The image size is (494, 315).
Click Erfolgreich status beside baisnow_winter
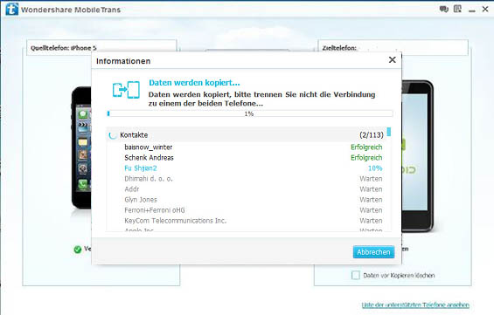coord(366,147)
